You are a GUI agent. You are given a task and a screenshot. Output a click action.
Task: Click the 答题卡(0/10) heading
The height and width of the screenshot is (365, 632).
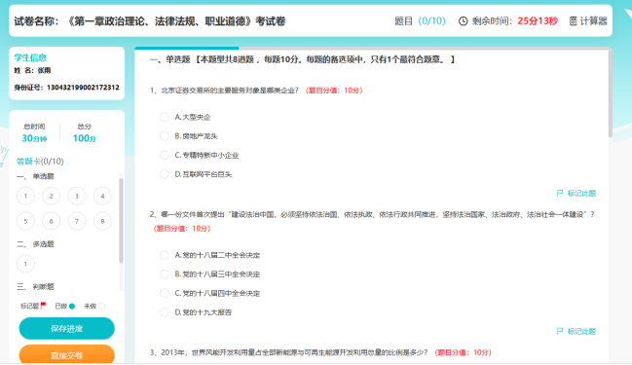point(40,162)
